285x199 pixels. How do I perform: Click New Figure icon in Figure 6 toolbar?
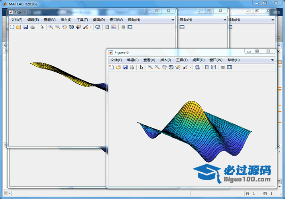point(112,67)
